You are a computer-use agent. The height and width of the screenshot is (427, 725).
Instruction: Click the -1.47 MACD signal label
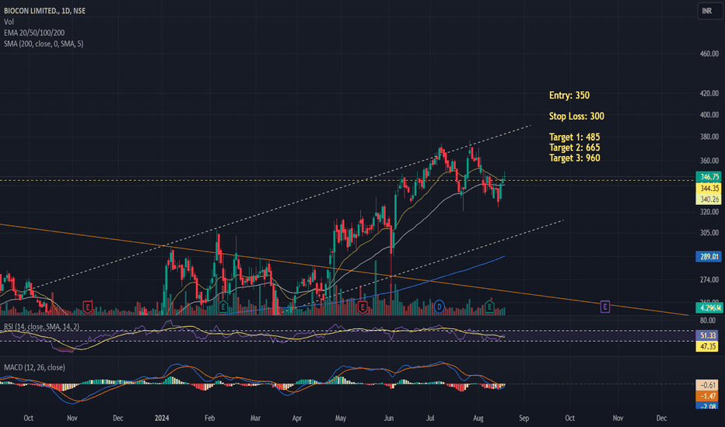(x=707, y=396)
